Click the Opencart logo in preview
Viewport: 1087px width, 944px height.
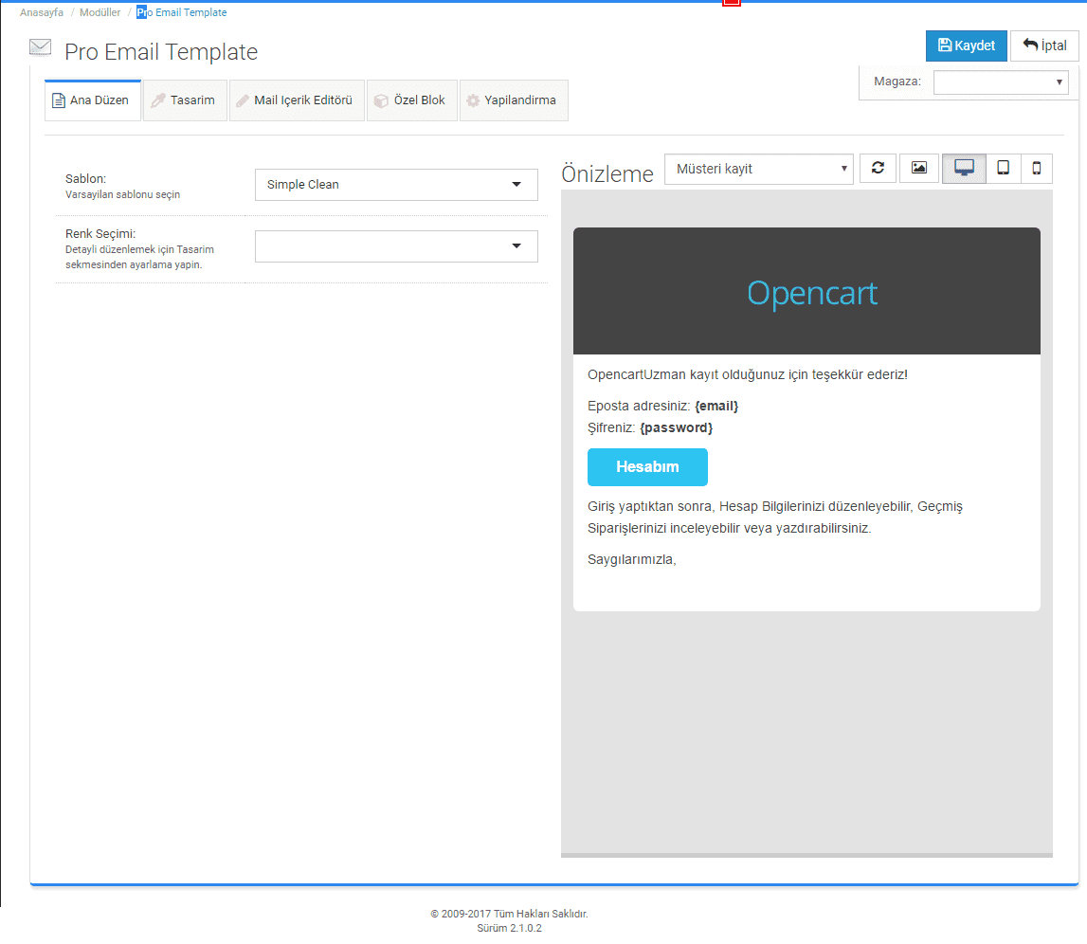pyautogui.click(x=812, y=293)
